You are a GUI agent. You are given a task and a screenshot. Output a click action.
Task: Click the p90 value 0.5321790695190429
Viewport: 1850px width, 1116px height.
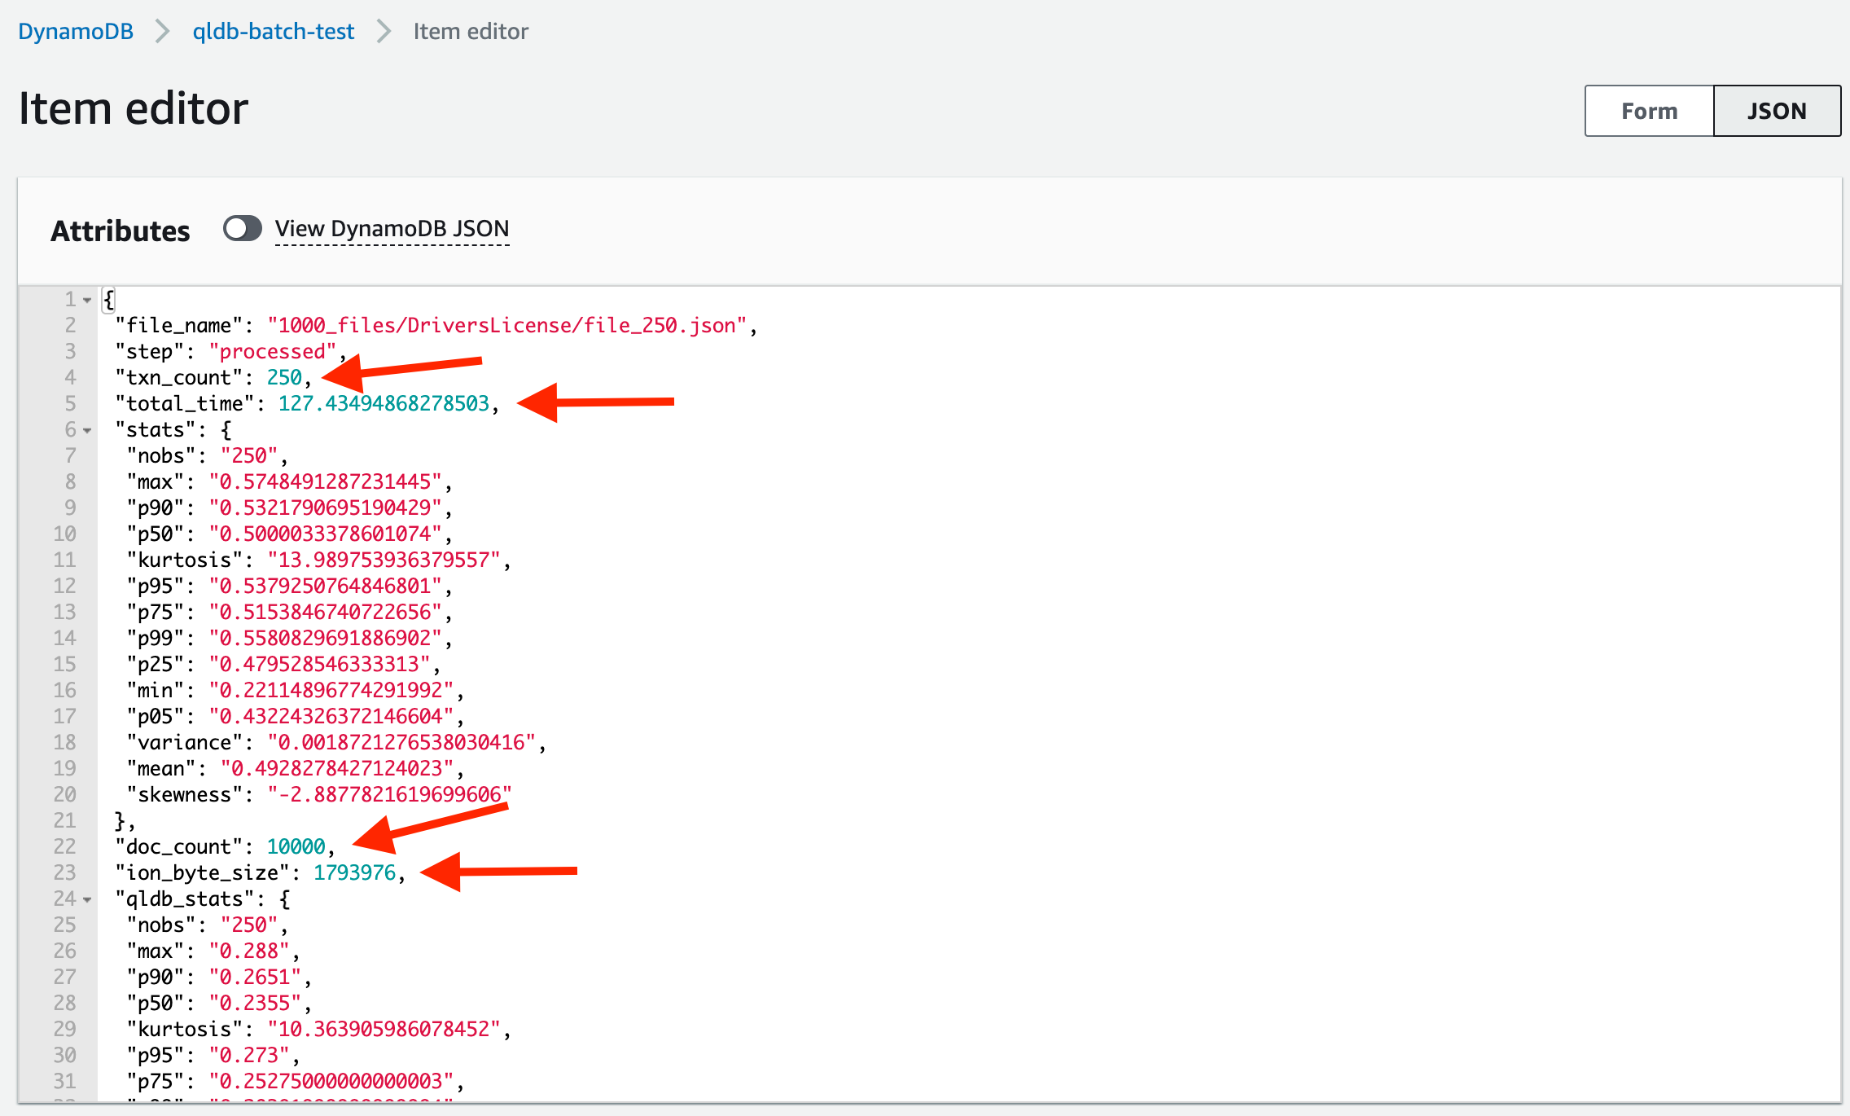326,508
